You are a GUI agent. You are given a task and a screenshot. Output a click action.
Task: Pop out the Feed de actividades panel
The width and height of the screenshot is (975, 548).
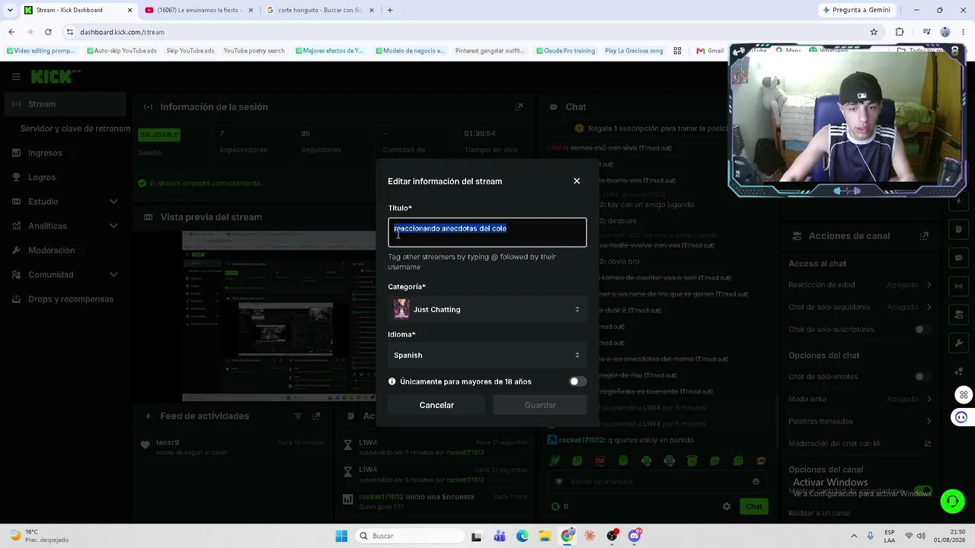[316, 416]
